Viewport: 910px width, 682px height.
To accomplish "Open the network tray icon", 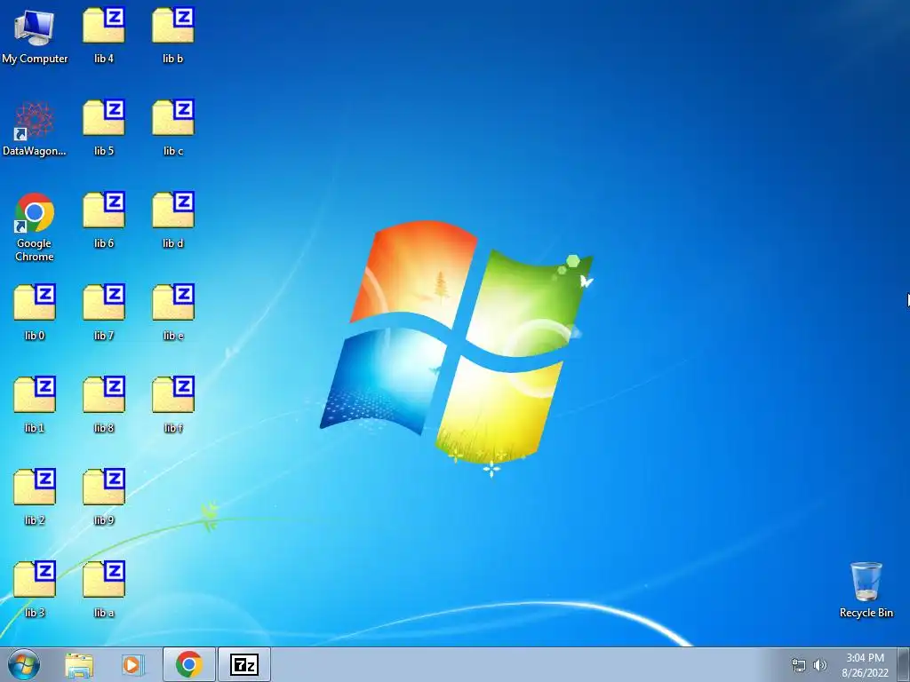I will click(x=799, y=665).
